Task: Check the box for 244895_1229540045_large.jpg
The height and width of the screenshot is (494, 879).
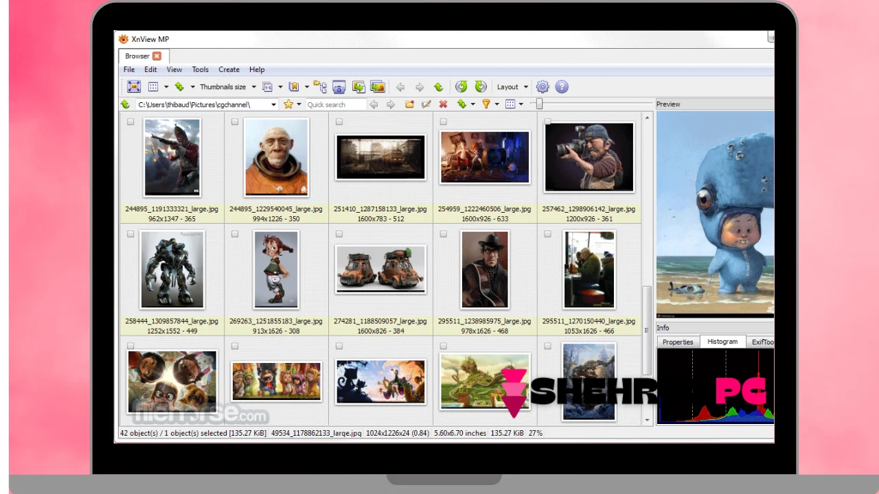Action: tap(235, 122)
